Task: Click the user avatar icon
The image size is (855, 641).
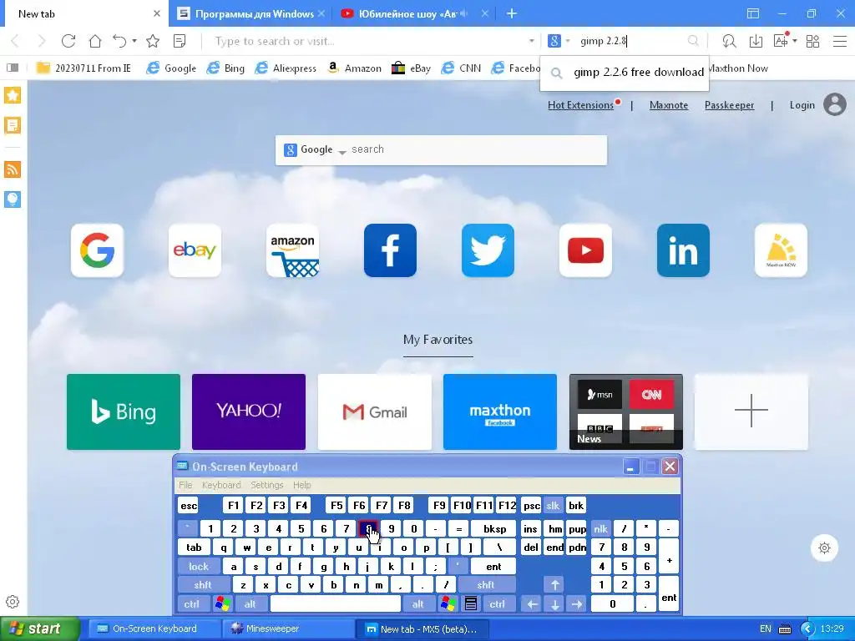Action: 835,104
